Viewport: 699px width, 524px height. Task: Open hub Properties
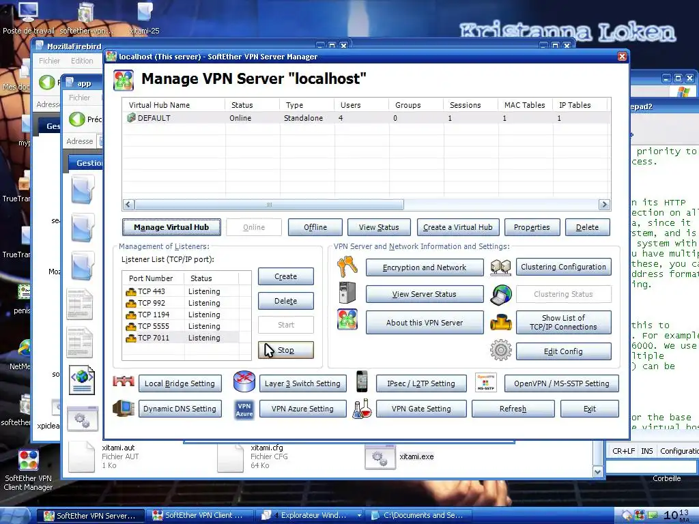click(x=532, y=227)
